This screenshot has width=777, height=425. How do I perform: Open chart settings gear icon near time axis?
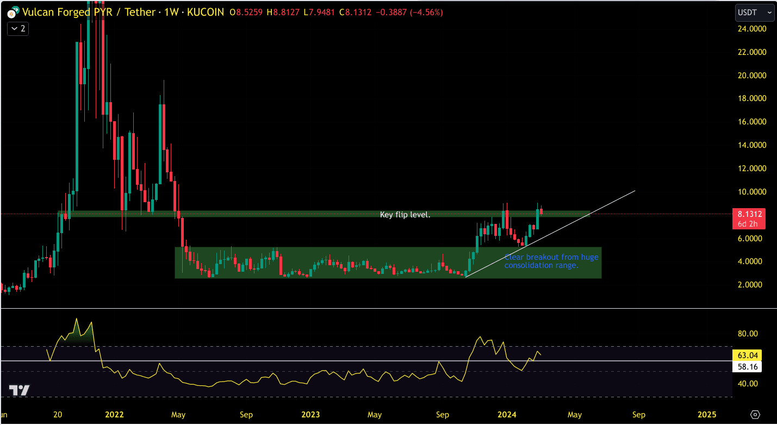(x=755, y=415)
